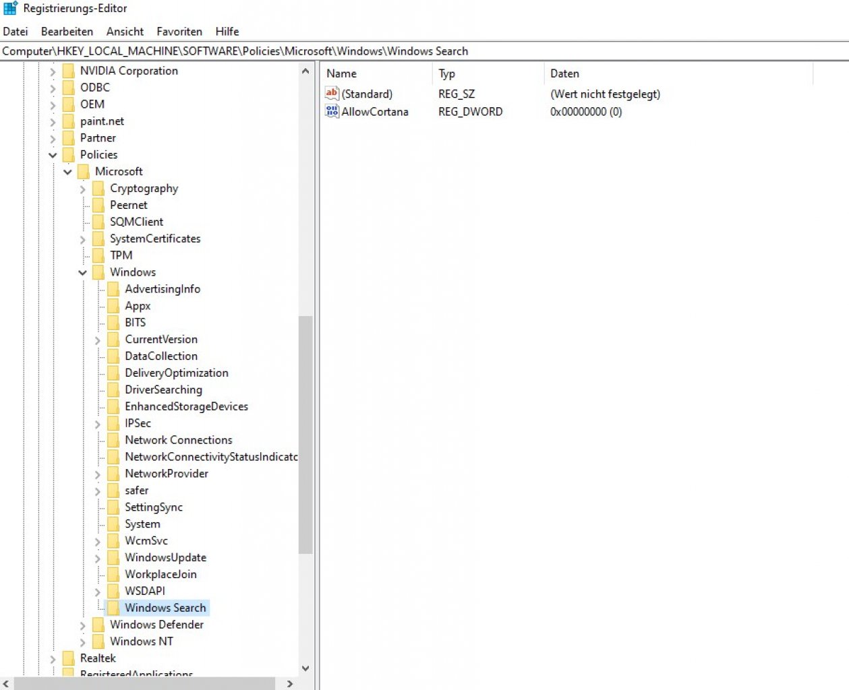Click the DriverSearching folder icon

113,390
